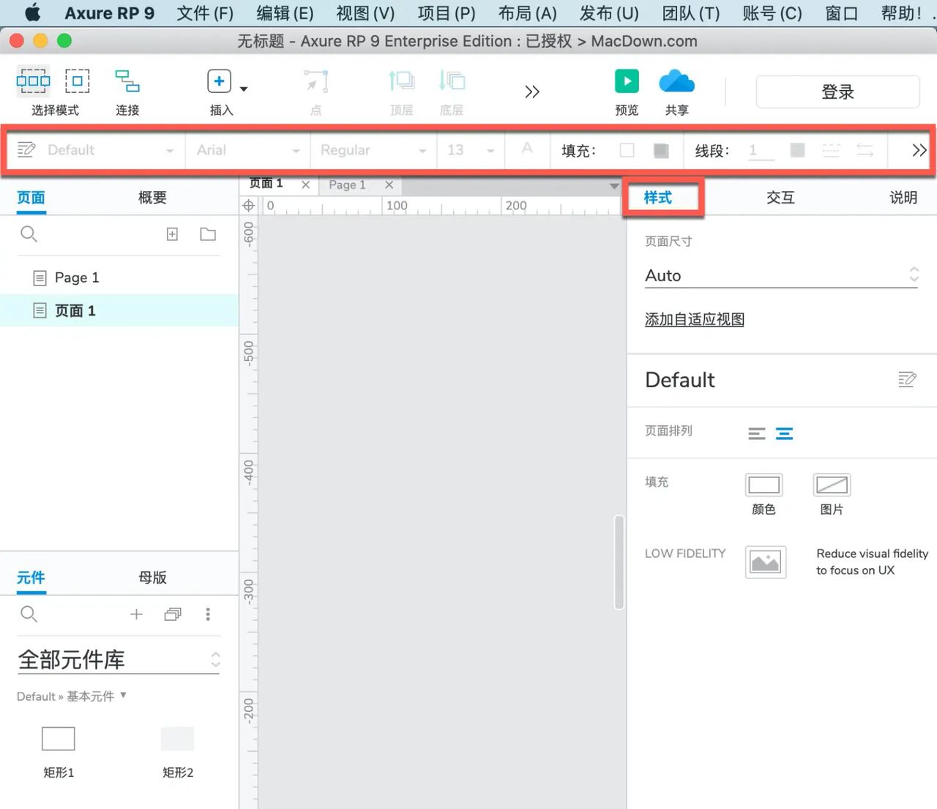This screenshot has height=809, width=937.
Task: Switch to the Masters tab
Action: [152, 577]
